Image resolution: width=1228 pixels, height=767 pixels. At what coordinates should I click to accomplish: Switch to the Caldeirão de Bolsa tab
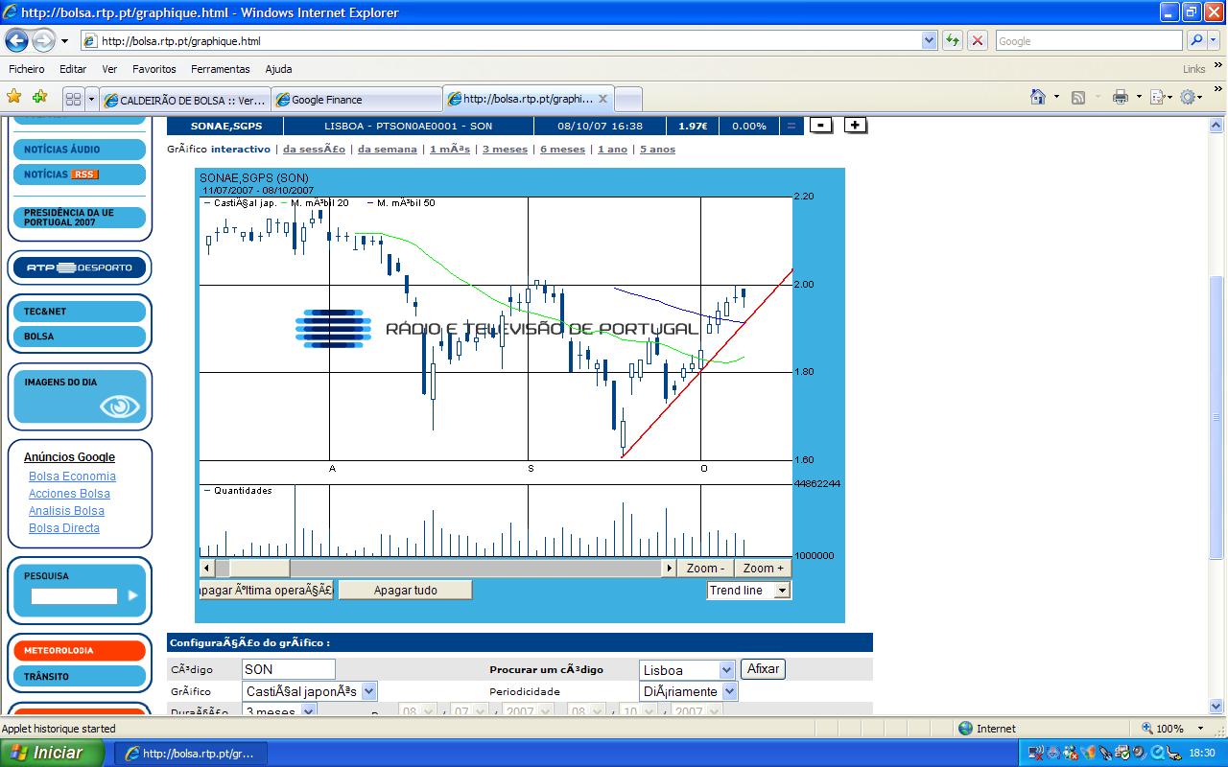184,100
